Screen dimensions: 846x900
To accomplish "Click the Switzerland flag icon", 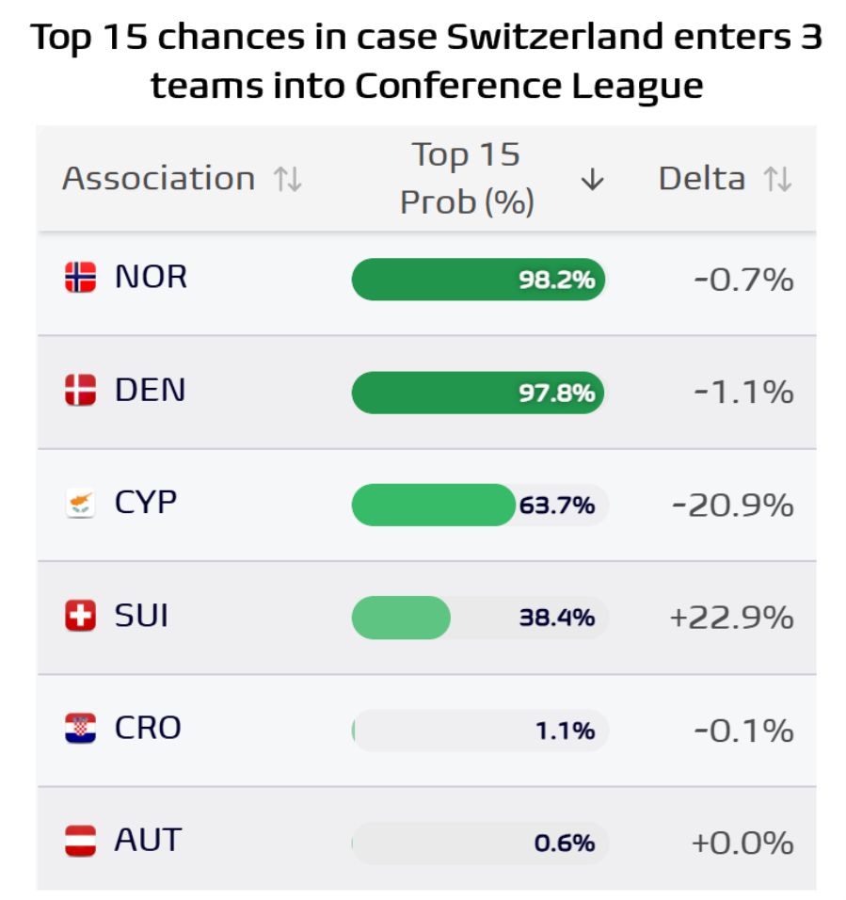I will 80,616.
